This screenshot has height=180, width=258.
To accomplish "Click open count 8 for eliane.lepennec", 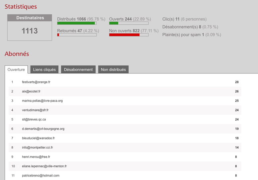I will [x=236, y=166].
